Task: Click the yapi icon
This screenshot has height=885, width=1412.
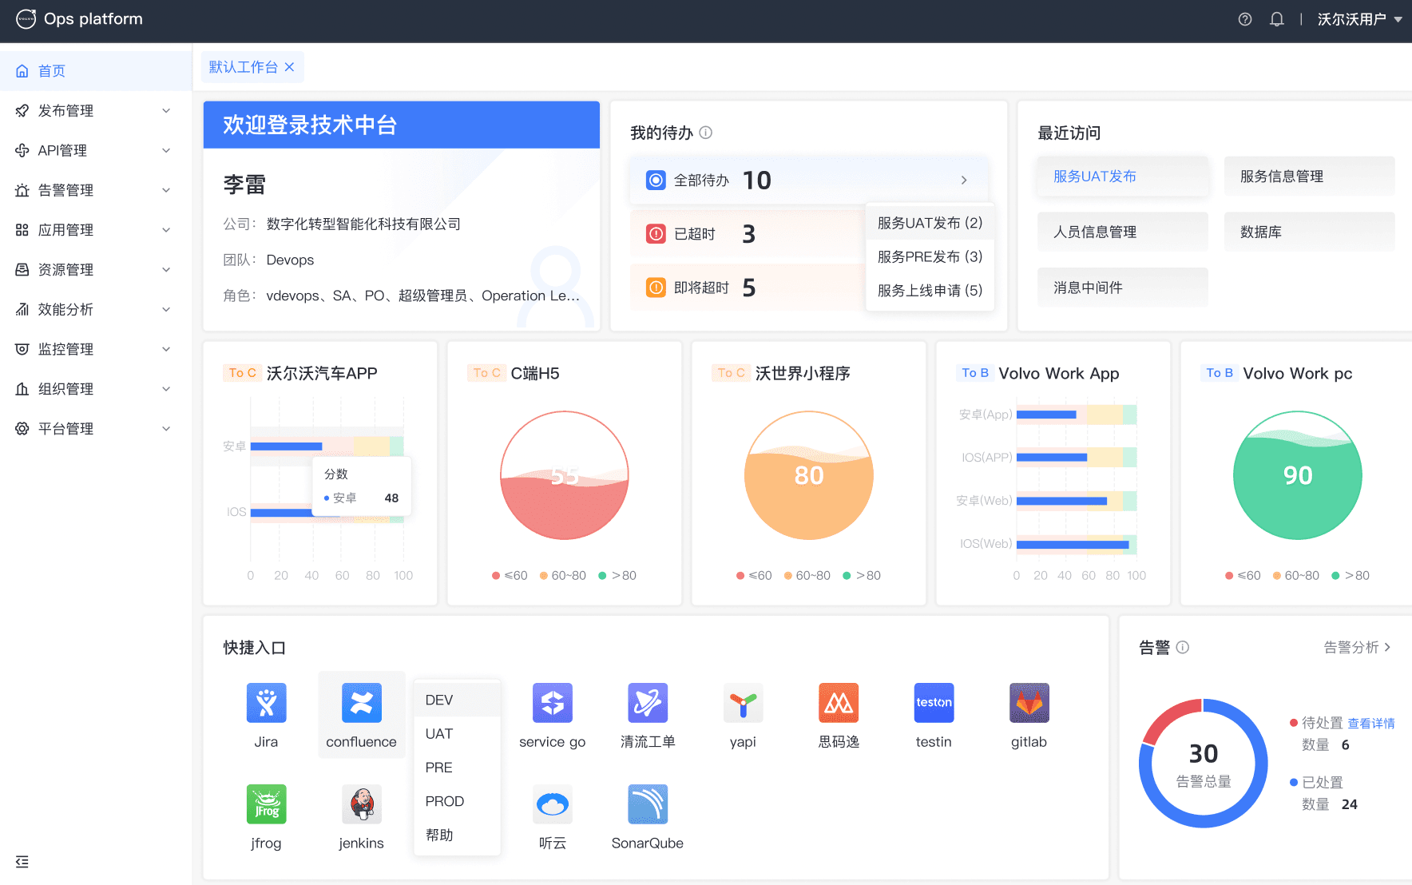Action: [x=743, y=703]
